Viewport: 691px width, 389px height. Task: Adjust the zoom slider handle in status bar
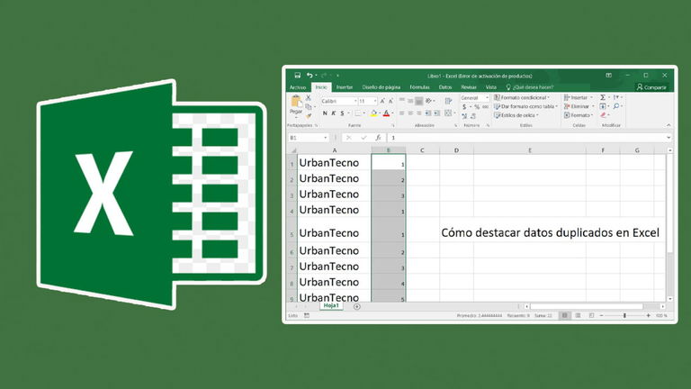(624, 316)
